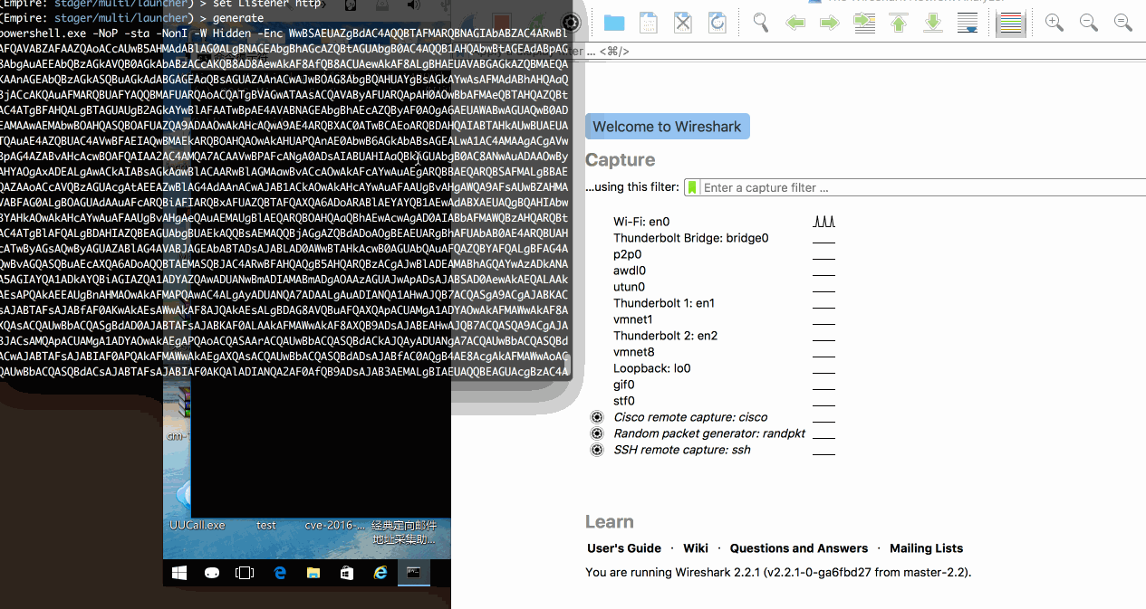Select the gif0 interface
Image resolution: width=1146 pixels, height=609 pixels.
point(624,385)
